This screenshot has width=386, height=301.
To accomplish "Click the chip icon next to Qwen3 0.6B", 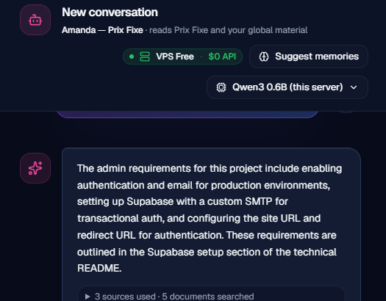I will (221, 87).
